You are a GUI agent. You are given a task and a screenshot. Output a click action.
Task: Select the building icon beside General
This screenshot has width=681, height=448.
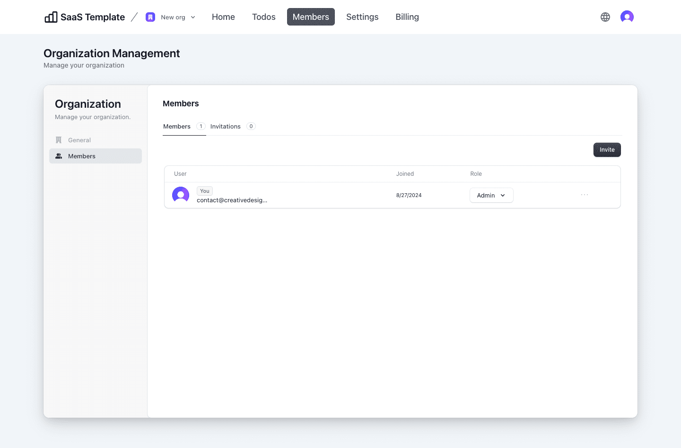[x=59, y=140]
